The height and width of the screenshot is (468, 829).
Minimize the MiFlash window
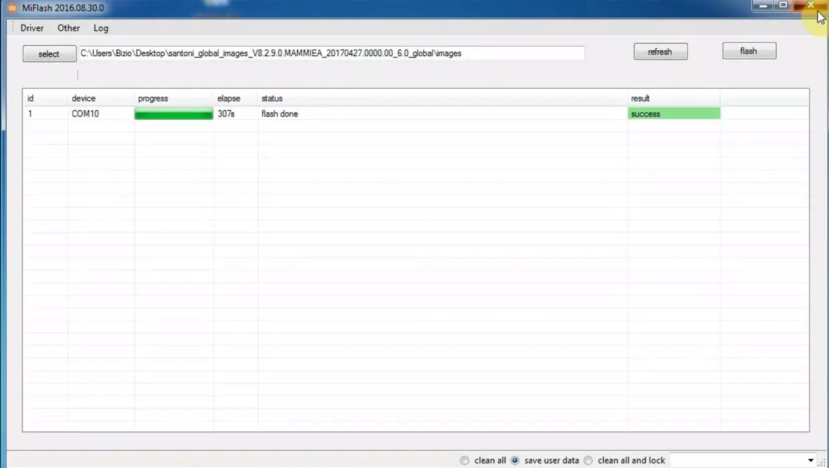[x=763, y=6]
